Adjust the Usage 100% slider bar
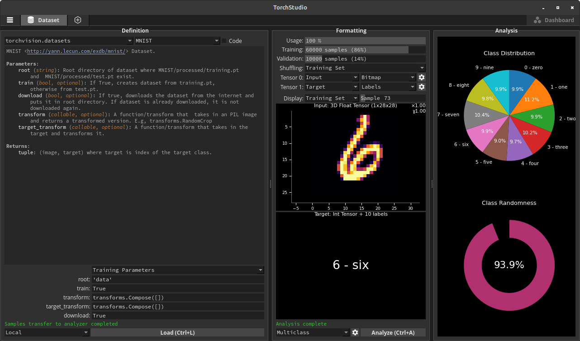 (x=365, y=41)
